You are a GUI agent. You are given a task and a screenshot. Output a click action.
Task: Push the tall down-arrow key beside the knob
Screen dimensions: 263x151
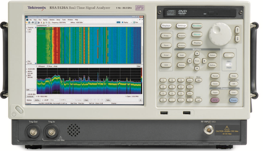[x=237, y=39]
